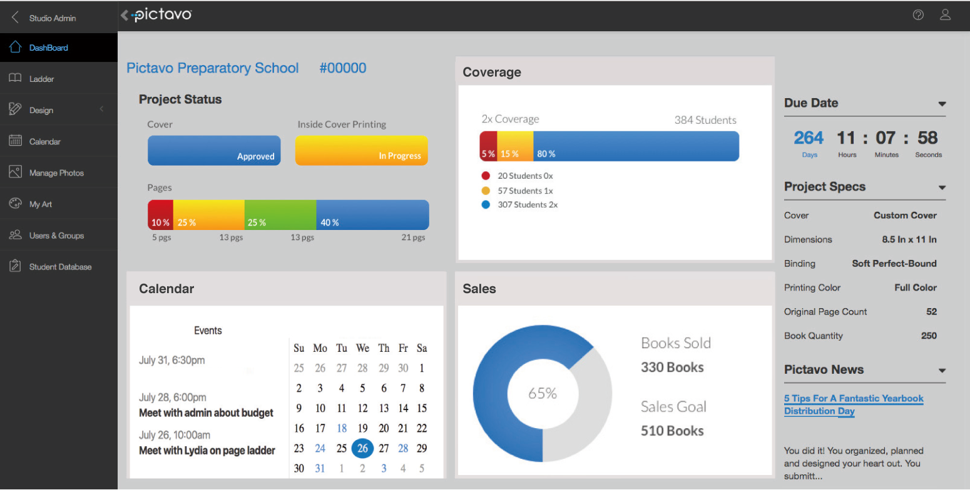Click the 384 Students coverage label
Viewport: 970px width, 490px height.
[705, 120]
